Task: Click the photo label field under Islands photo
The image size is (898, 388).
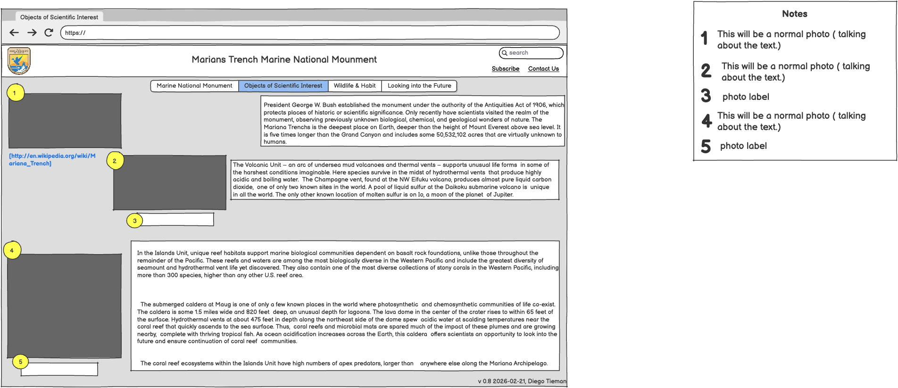Action: tap(59, 369)
